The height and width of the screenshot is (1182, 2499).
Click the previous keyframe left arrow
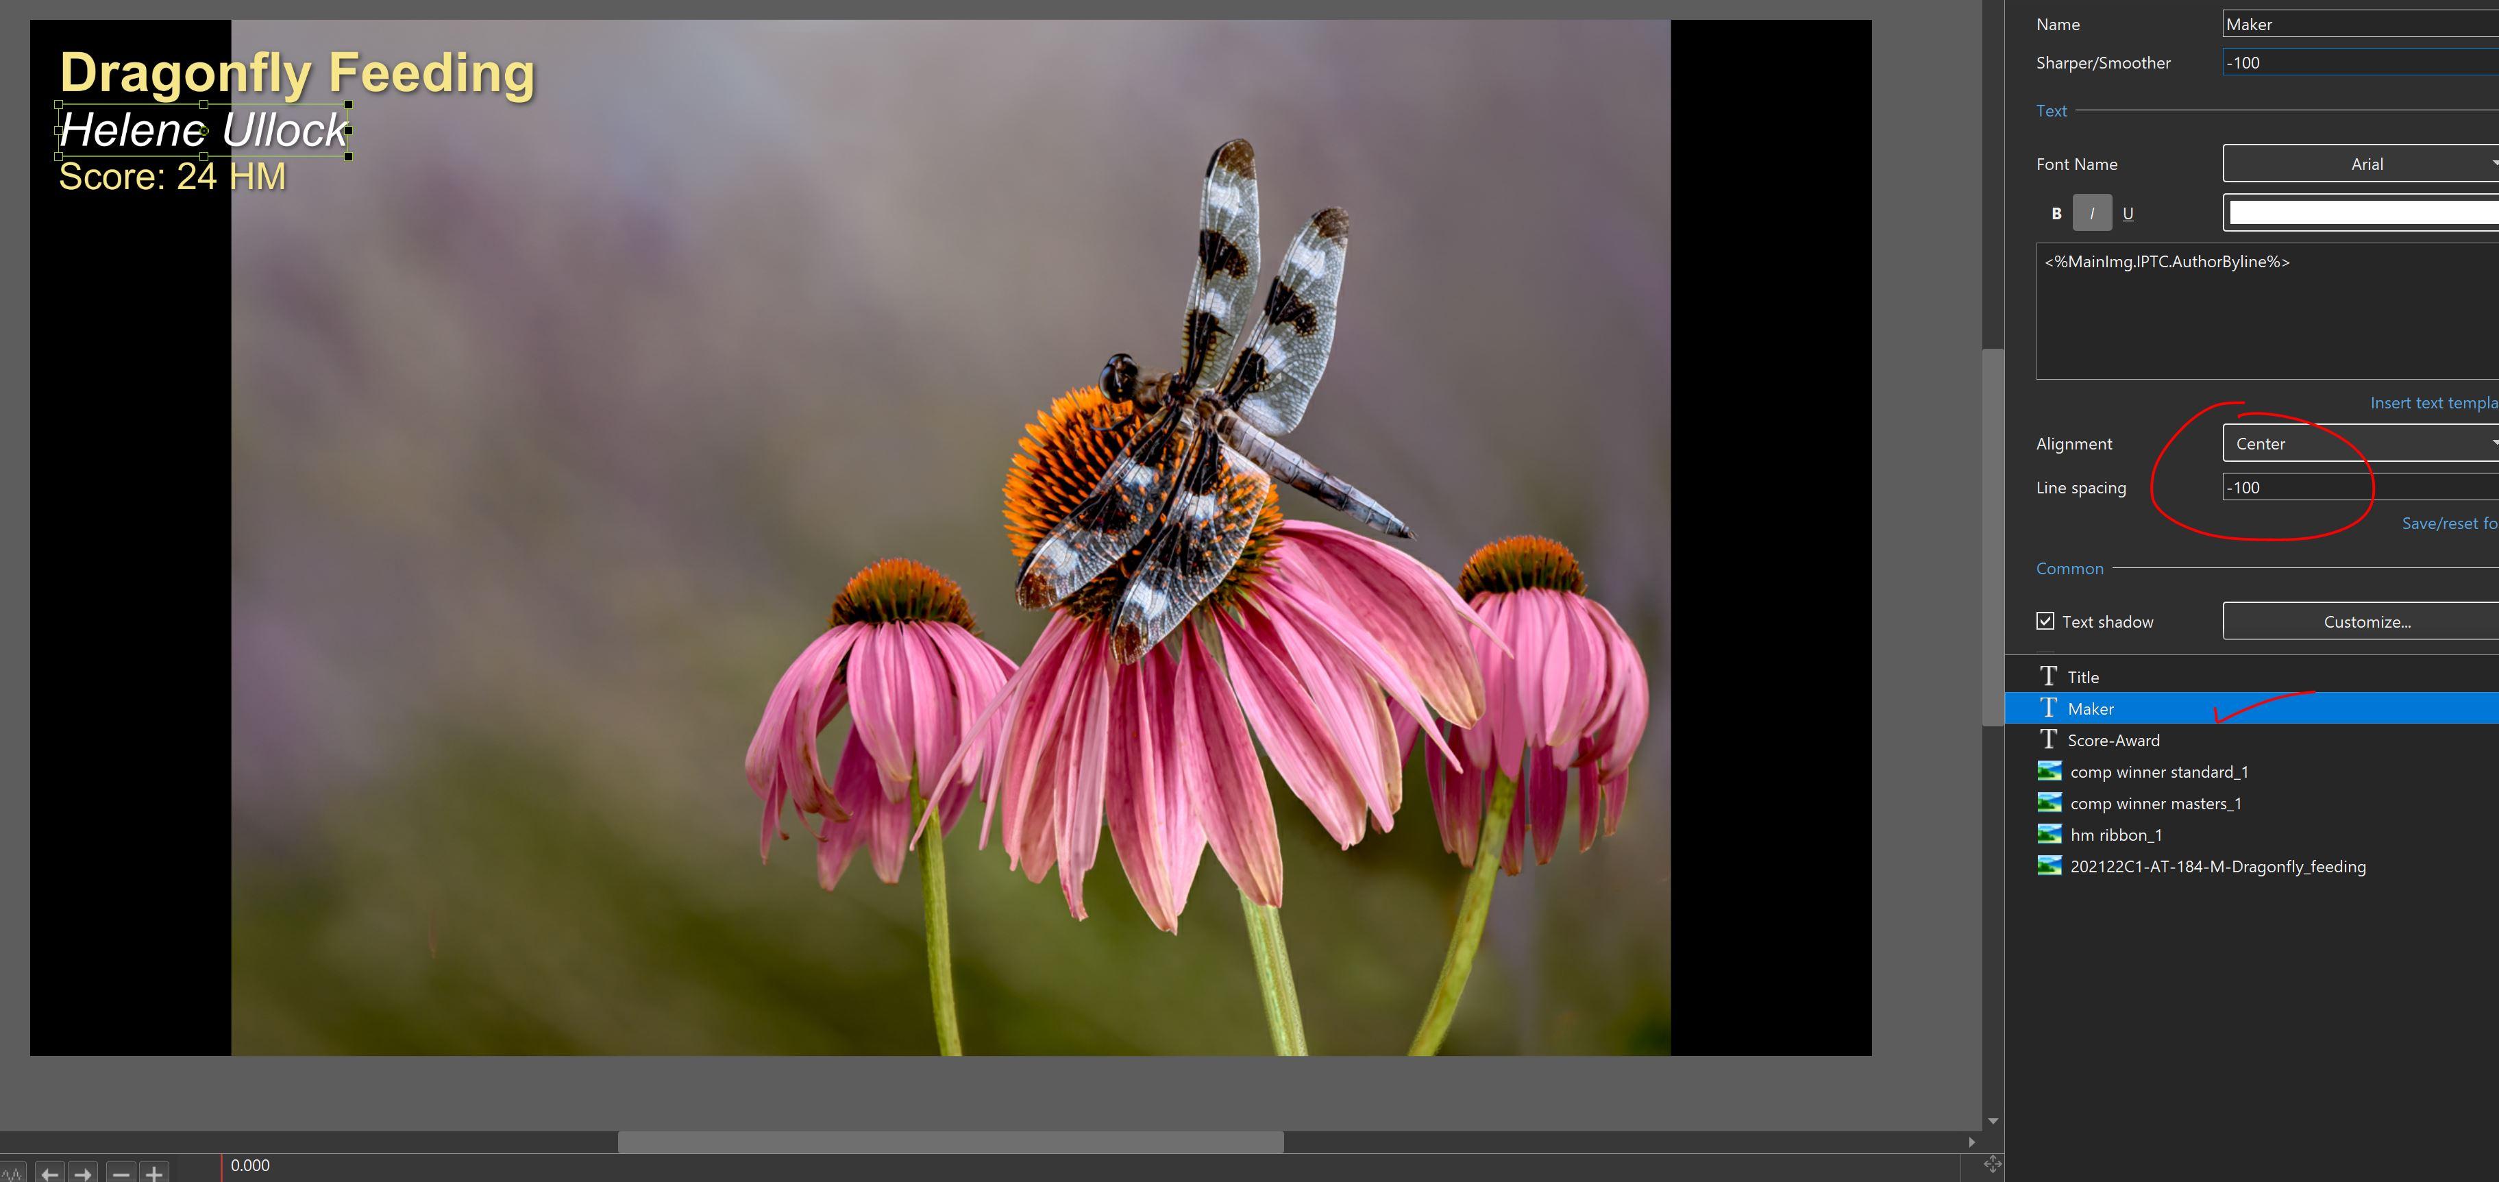[x=51, y=1173]
